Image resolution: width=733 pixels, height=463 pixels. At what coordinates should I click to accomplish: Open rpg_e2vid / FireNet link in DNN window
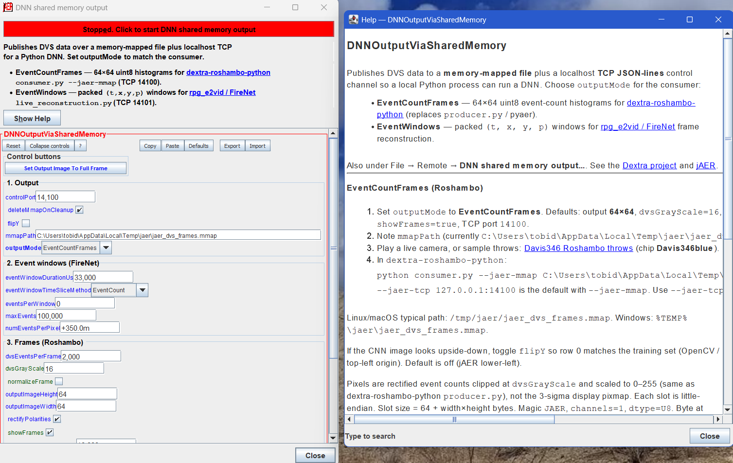[x=222, y=92]
